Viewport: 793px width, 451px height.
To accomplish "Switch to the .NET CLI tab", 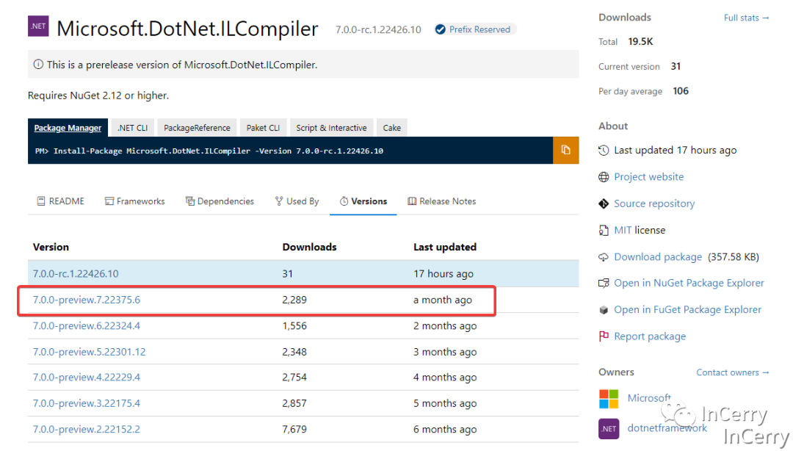I will pos(132,128).
